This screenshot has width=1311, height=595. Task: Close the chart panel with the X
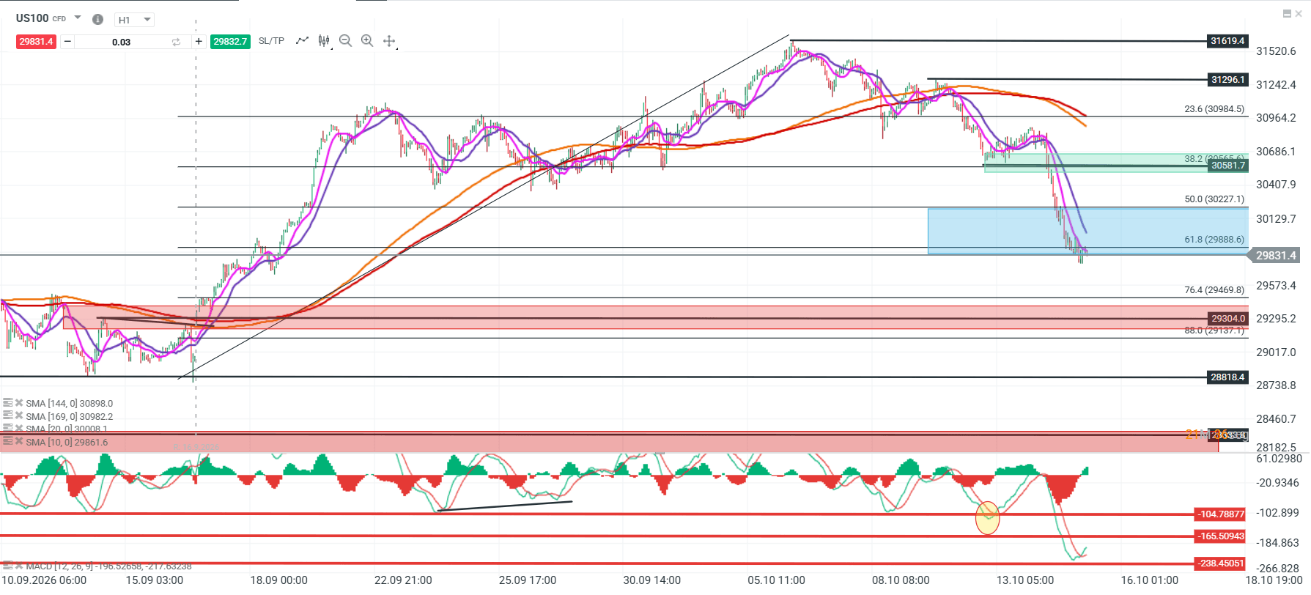pos(1299,13)
